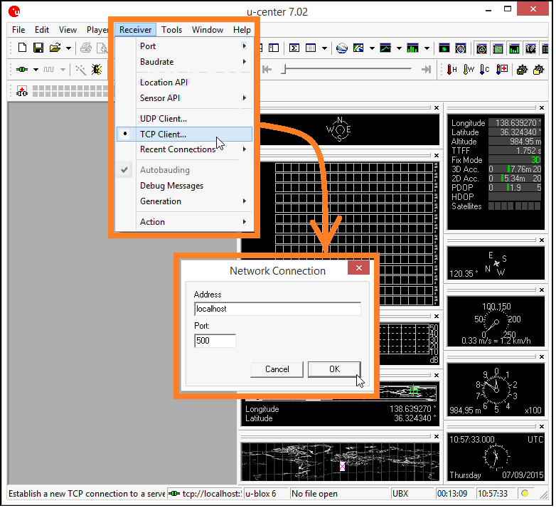Click the Coldstart thermometer icon

tap(485, 70)
